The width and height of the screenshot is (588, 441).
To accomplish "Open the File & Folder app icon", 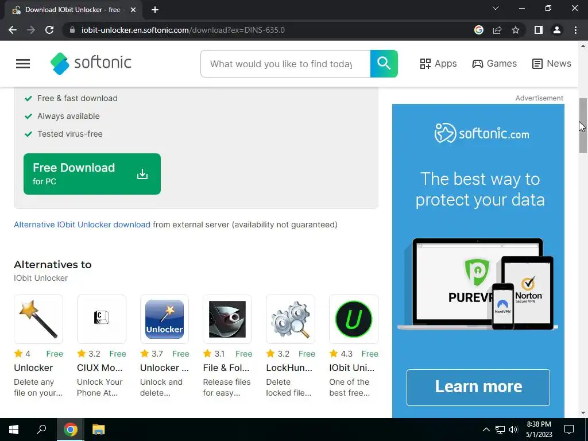I will pyautogui.click(x=227, y=319).
